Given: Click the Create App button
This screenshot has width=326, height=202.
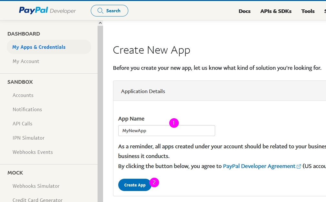Looking at the screenshot, I should (135, 185).
